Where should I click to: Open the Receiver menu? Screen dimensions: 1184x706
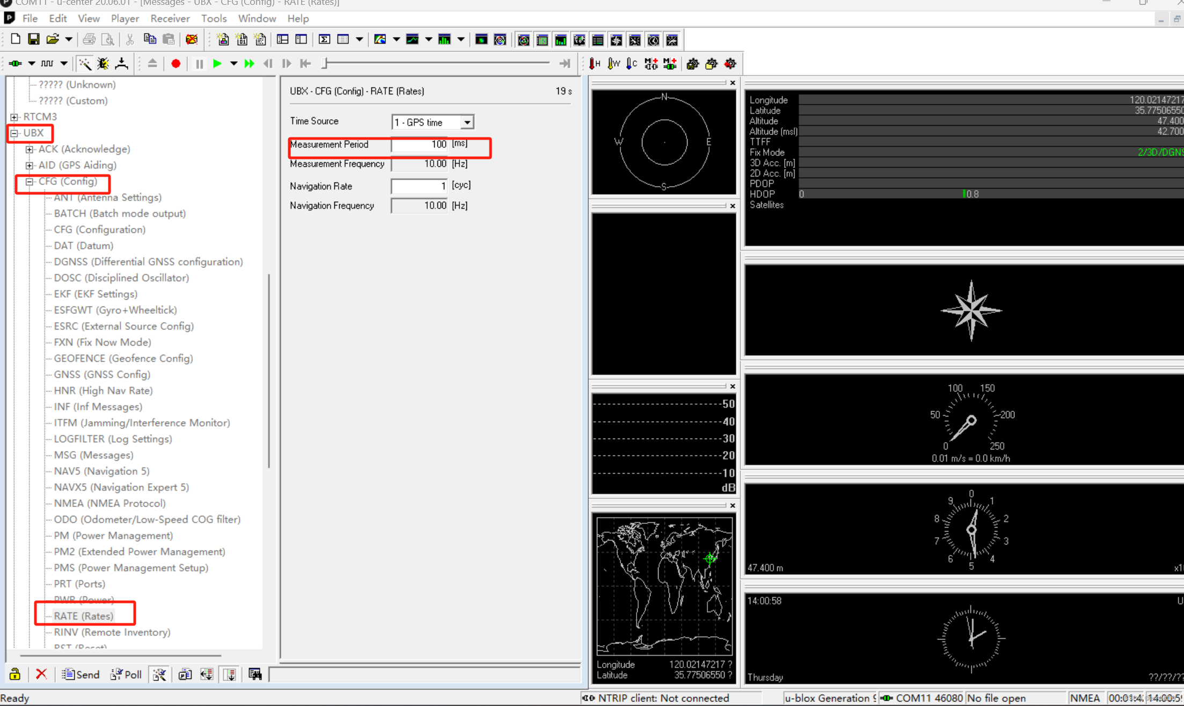[170, 18]
